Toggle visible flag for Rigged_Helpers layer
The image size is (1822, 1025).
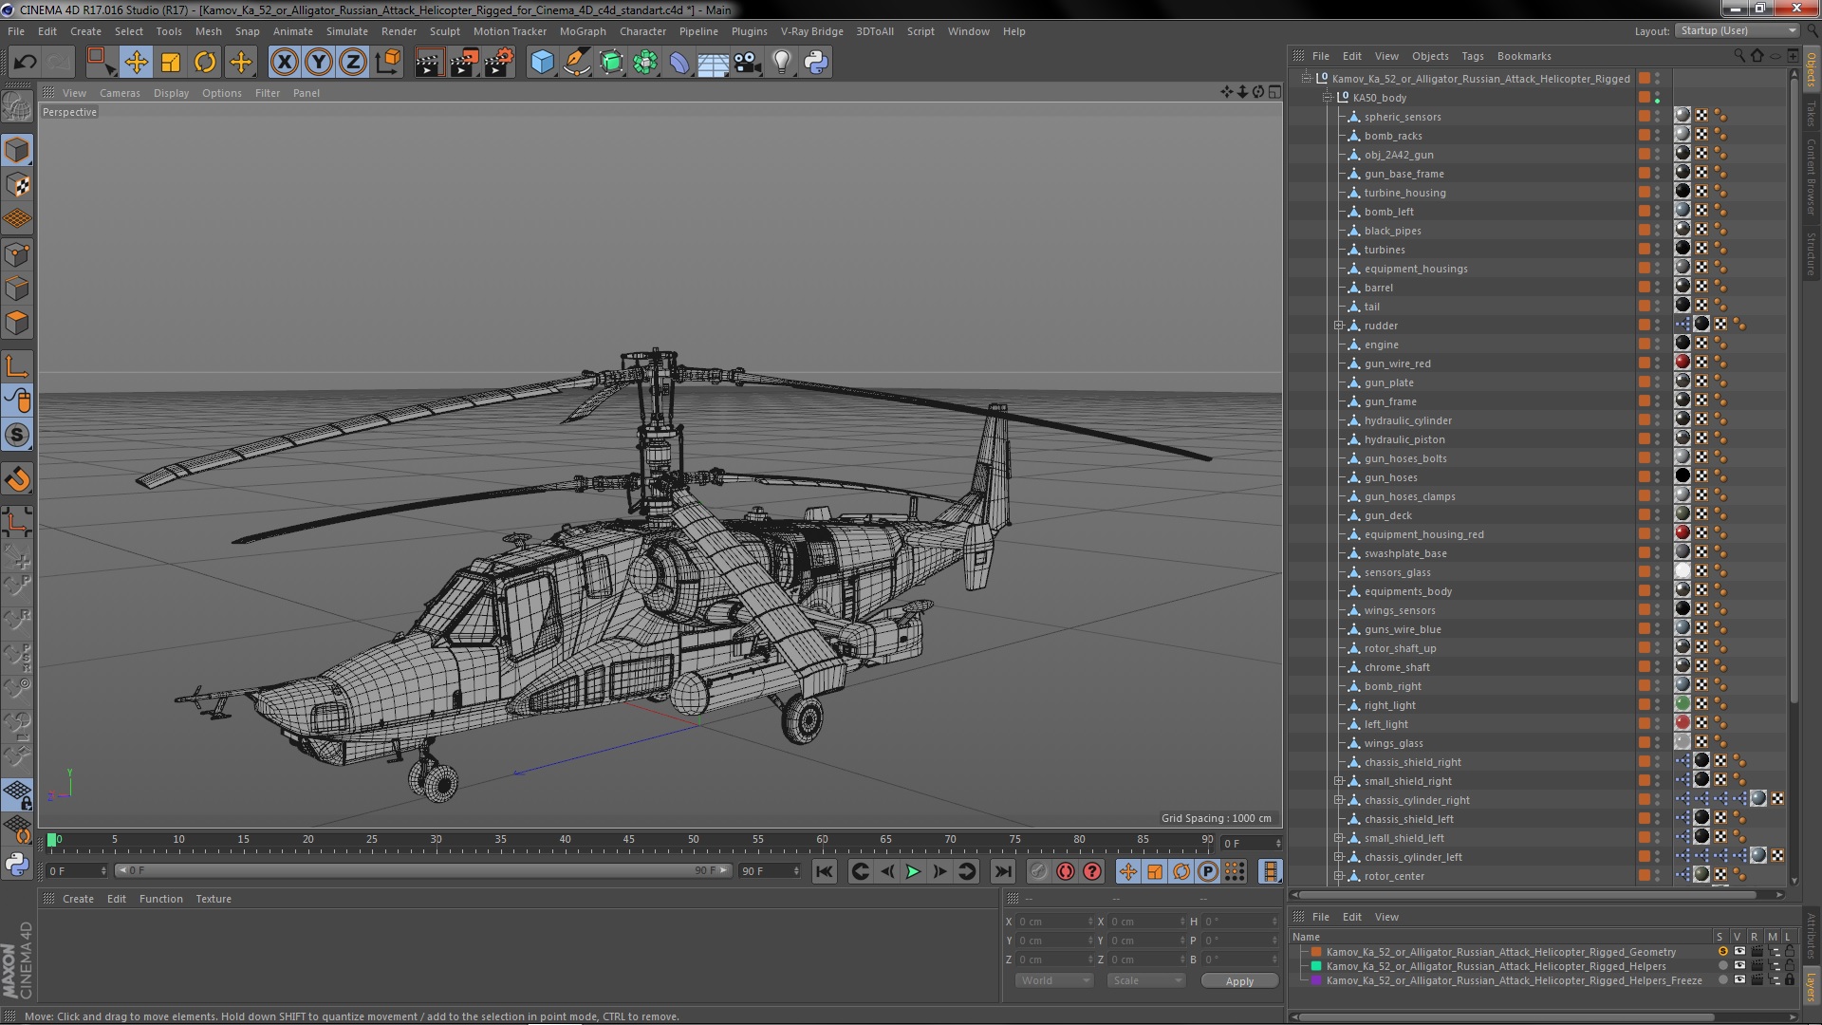pyautogui.click(x=1738, y=966)
